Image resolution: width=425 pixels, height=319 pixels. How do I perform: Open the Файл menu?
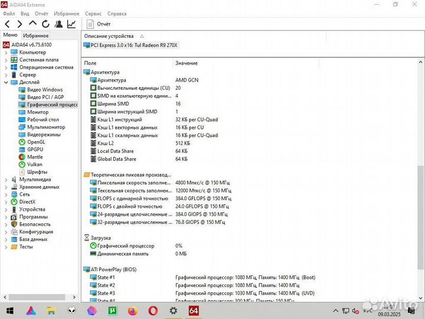[x=9, y=13]
